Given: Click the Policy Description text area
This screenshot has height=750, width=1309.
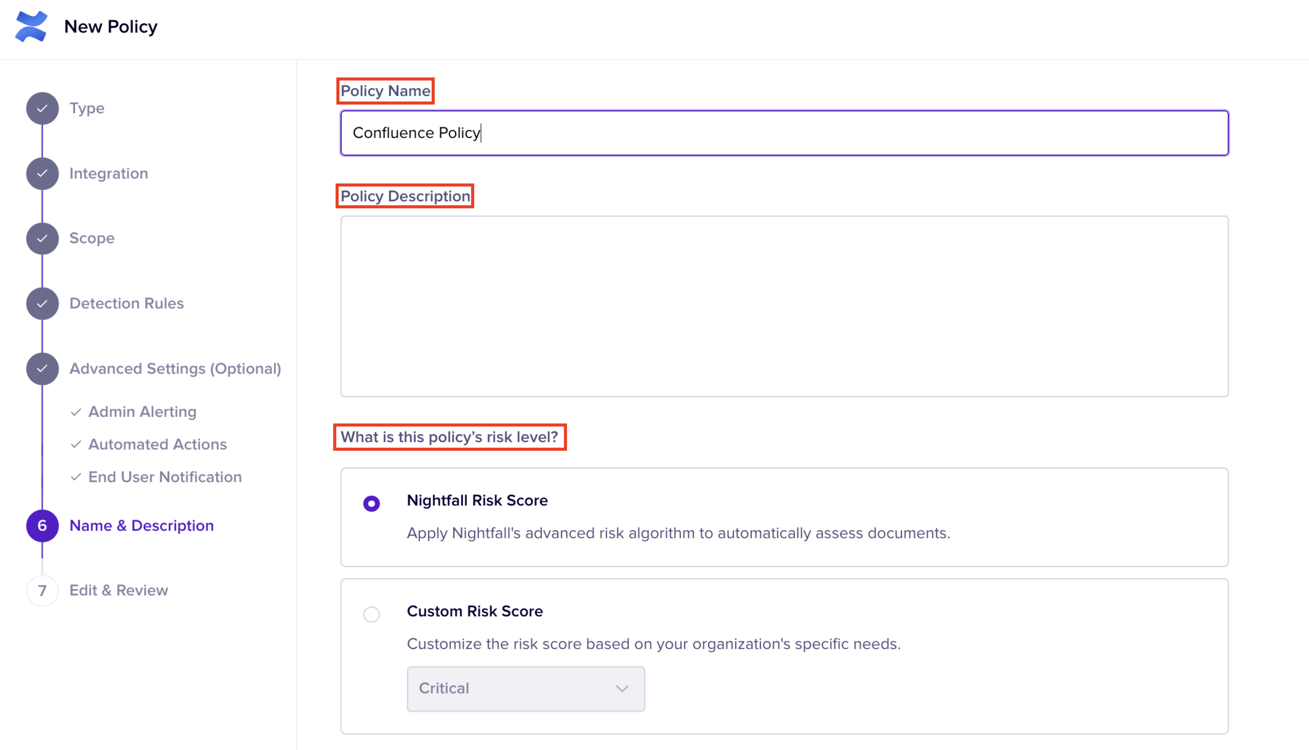Looking at the screenshot, I should tap(784, 306).
